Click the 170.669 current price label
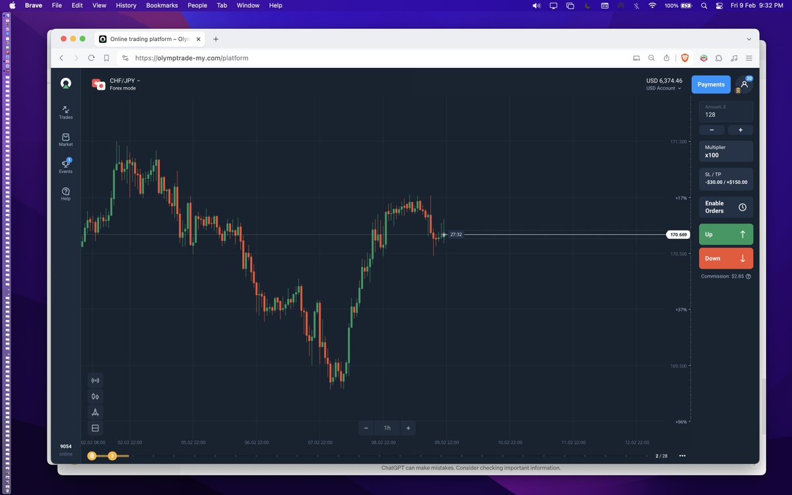The image size is (792, 495). tap(678, 234)
